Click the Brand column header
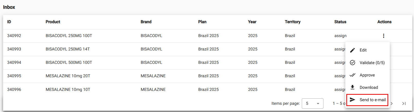This screenshot has width=414, height=112. click(146, 22)
